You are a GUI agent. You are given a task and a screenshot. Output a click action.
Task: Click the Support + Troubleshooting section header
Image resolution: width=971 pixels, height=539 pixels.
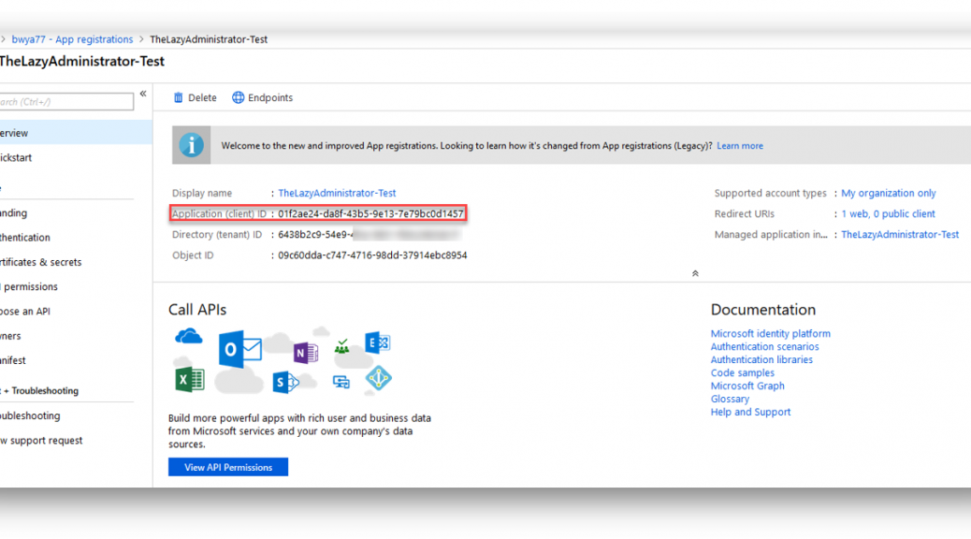pos(39,391)
